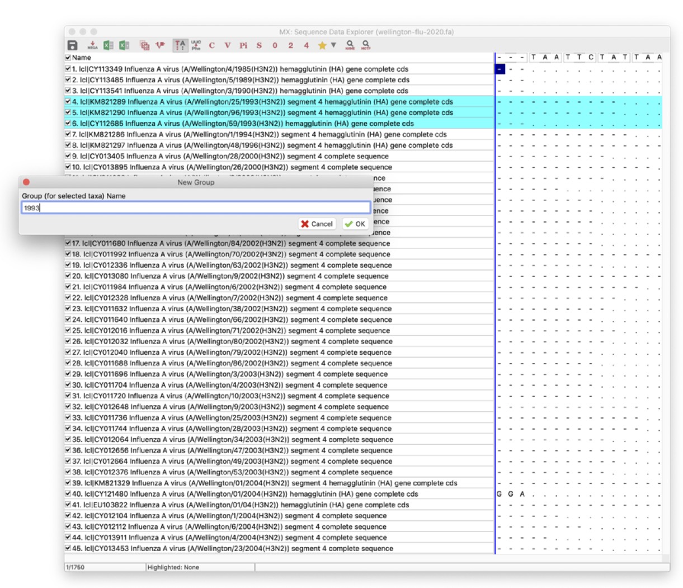Open dropdown arrow next to star icon

point(333,45)
